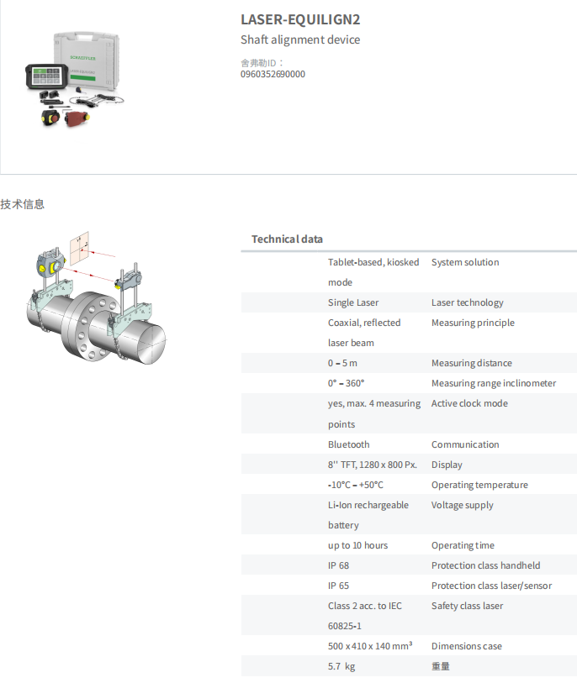
Task: Click the 'IP 68' value
Action: tap(339, 565)
